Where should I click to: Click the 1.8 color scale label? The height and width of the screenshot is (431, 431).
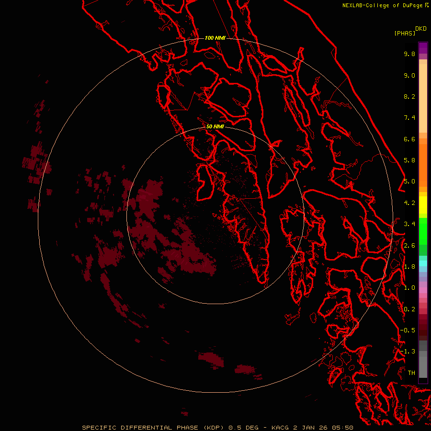click(409, 267)
